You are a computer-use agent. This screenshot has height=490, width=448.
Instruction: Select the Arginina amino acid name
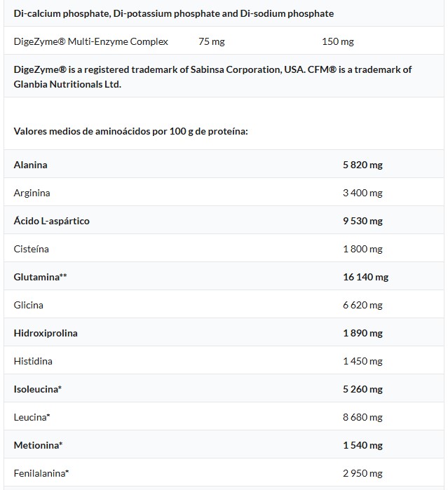click(32, 193)
